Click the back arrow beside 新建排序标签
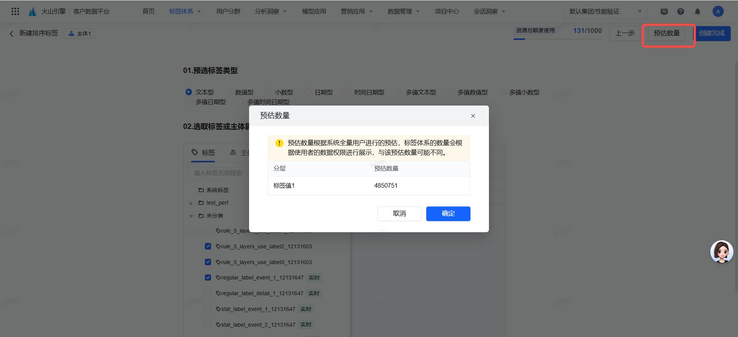The height and width of the screenshot is (337, 738). (x=12, y=33)
